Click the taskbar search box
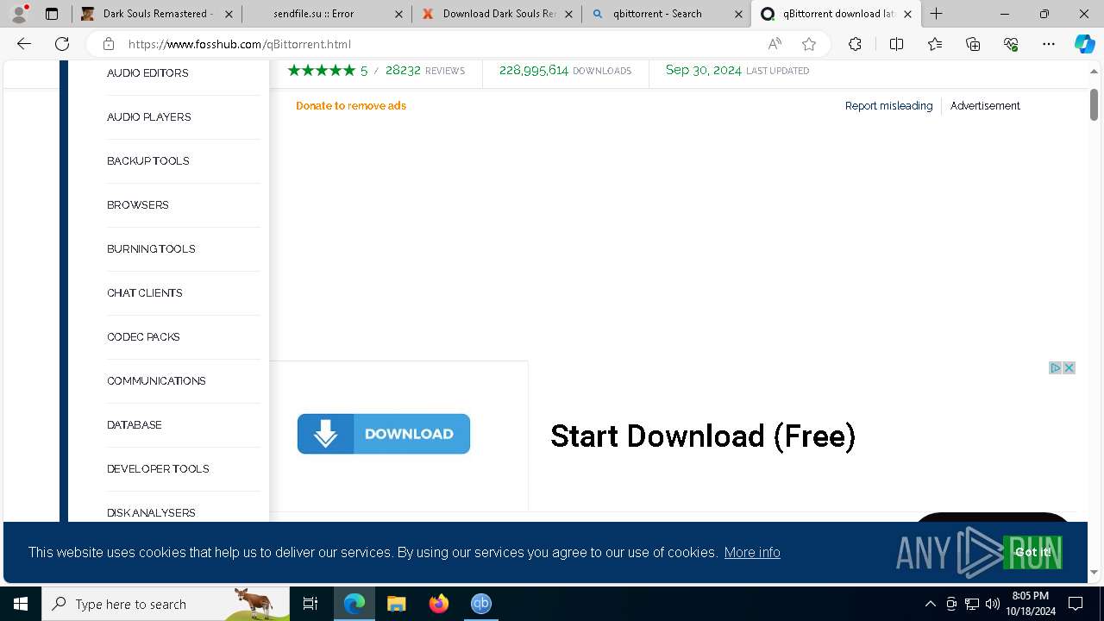Image resolution: width=1104 pixels, height=621 pixels. [166, 604]
